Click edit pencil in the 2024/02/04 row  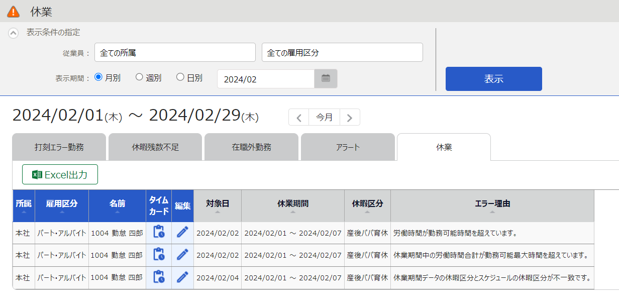pyautogui.click(x=182, y=277)
